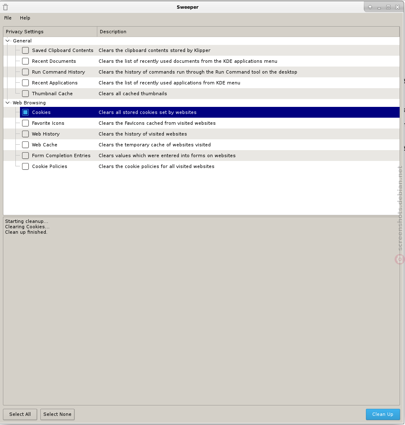The image size is (405, 425).
Task: Collapse the General tree group
Action: pyautogui.click(x=7, y=41)
